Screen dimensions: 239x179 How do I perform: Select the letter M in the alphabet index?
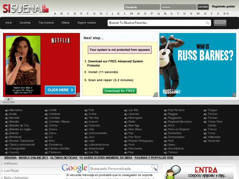[131, 13]
